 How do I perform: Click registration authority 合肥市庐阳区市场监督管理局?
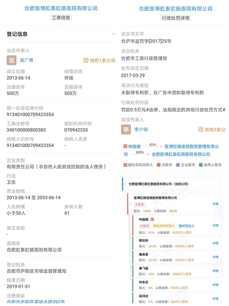click(x=36, y=271)
